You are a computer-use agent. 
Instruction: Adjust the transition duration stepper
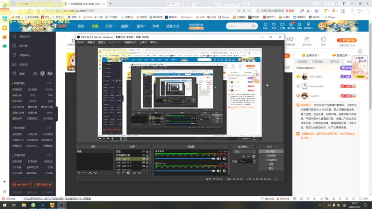click(254, 161)
